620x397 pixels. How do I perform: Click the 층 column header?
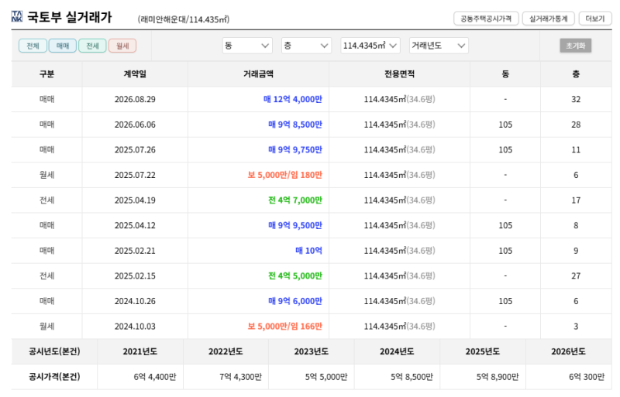click(576, 74)
